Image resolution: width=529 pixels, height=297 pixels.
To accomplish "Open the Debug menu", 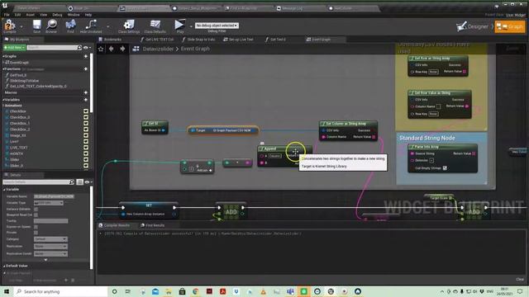I will click(57, 15).
